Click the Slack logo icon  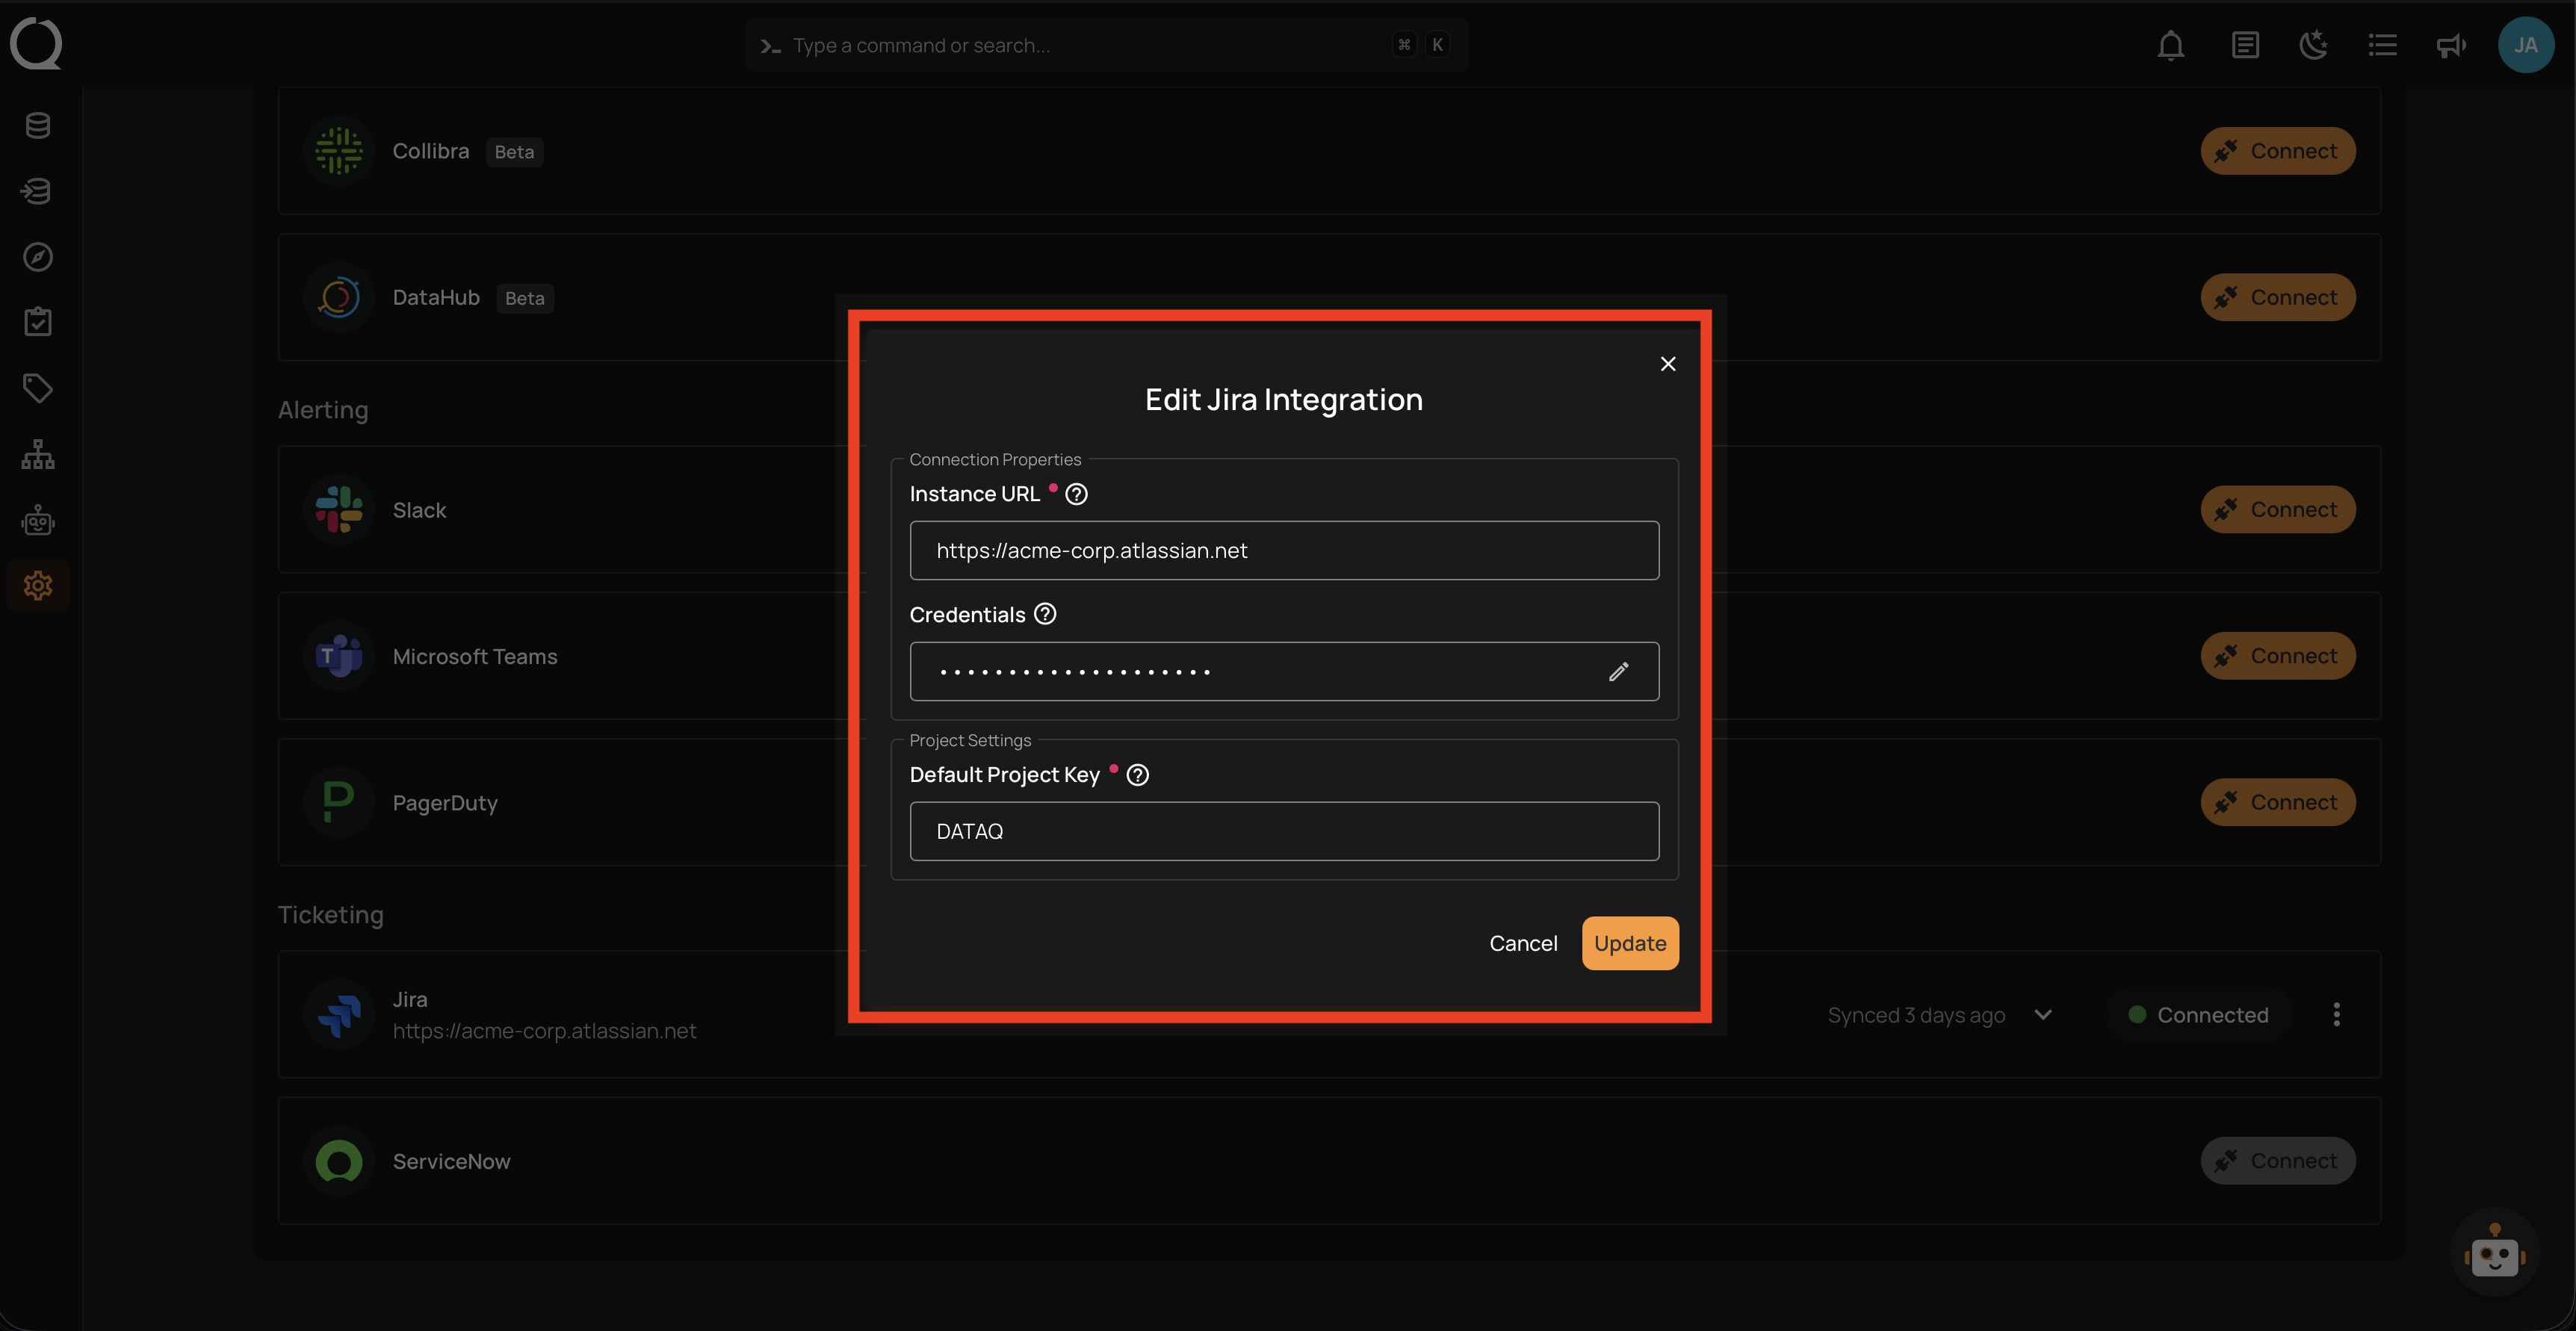click(339, 509)
